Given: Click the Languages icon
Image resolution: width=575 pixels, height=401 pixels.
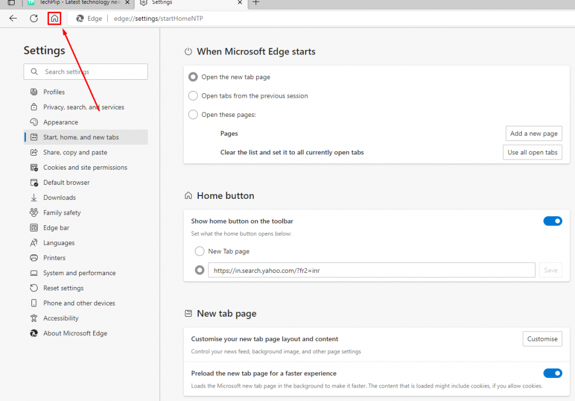Looking at the screenshot, I should click(x=34, y=243).
